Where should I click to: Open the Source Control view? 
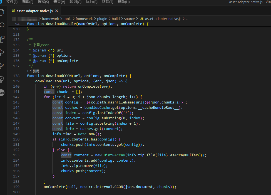(x=2, y=66)
